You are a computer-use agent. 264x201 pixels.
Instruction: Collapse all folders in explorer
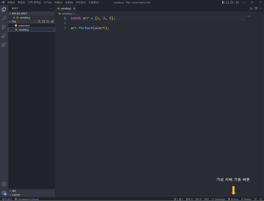[52, 22]
